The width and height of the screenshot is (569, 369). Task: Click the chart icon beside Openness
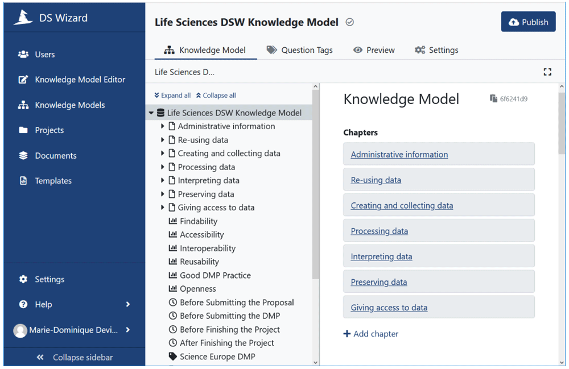point(173,288)
